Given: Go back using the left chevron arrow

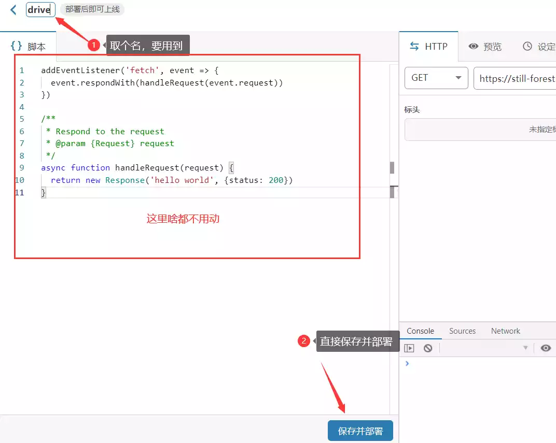Looking at the screenshot, I should tap(13, 9).
